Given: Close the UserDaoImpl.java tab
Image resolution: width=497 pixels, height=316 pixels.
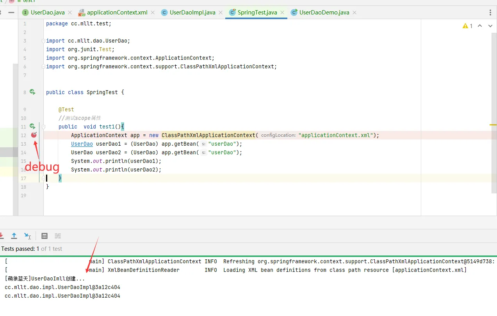Looking at the screenshot, I should click(x=221, y=12).
